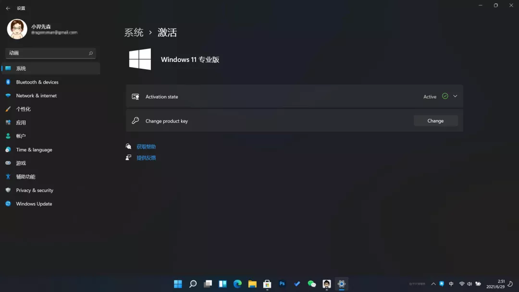
Task: Open 应用 apps settings
Action: click(50, 122)
